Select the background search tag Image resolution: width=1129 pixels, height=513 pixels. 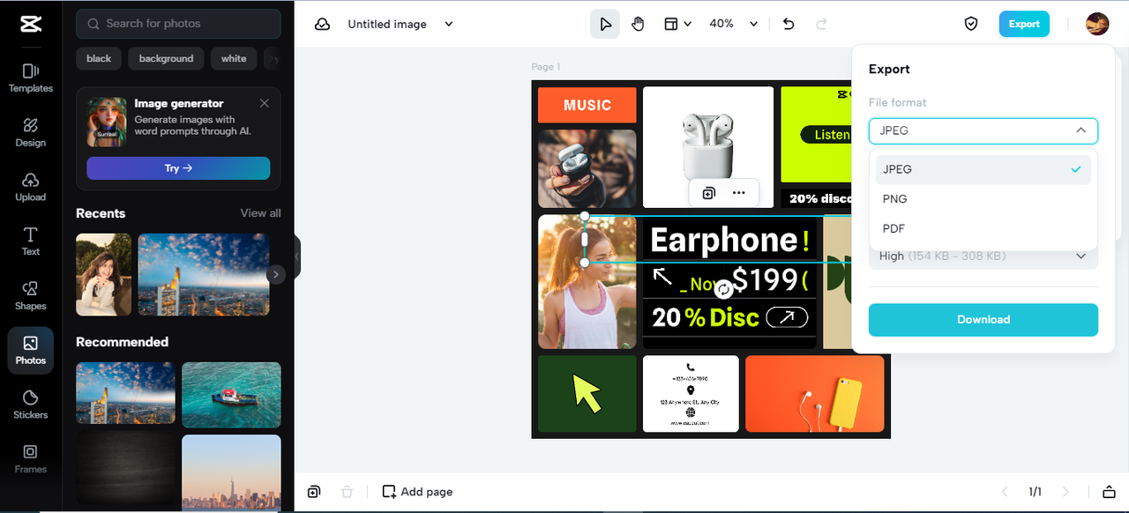166,59
